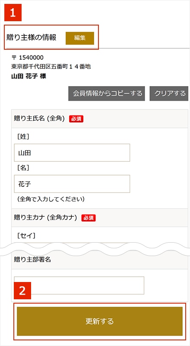190x346 pixels.
Task: Click the 編集 button beside 贈り主様の情報
Action: pyautogui.click(x=80, y=38)
